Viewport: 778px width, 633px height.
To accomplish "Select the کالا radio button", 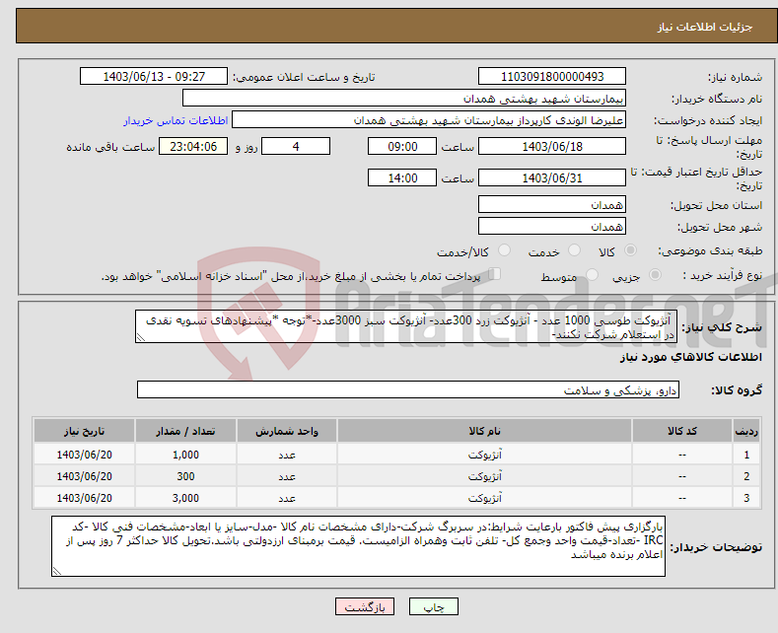I will pyautogui.click(x=630, y=250).
